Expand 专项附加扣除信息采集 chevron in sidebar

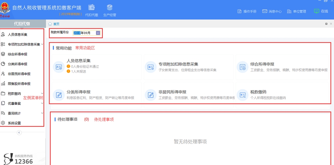click(x=42, y=44)
